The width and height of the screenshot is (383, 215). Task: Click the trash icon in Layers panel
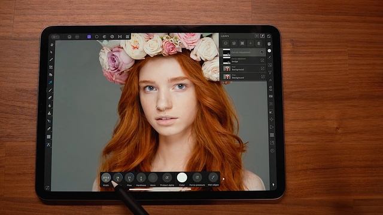click(x=259, y=44)
